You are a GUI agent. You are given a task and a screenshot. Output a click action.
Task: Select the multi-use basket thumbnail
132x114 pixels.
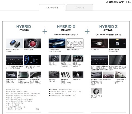click(54, 75)
